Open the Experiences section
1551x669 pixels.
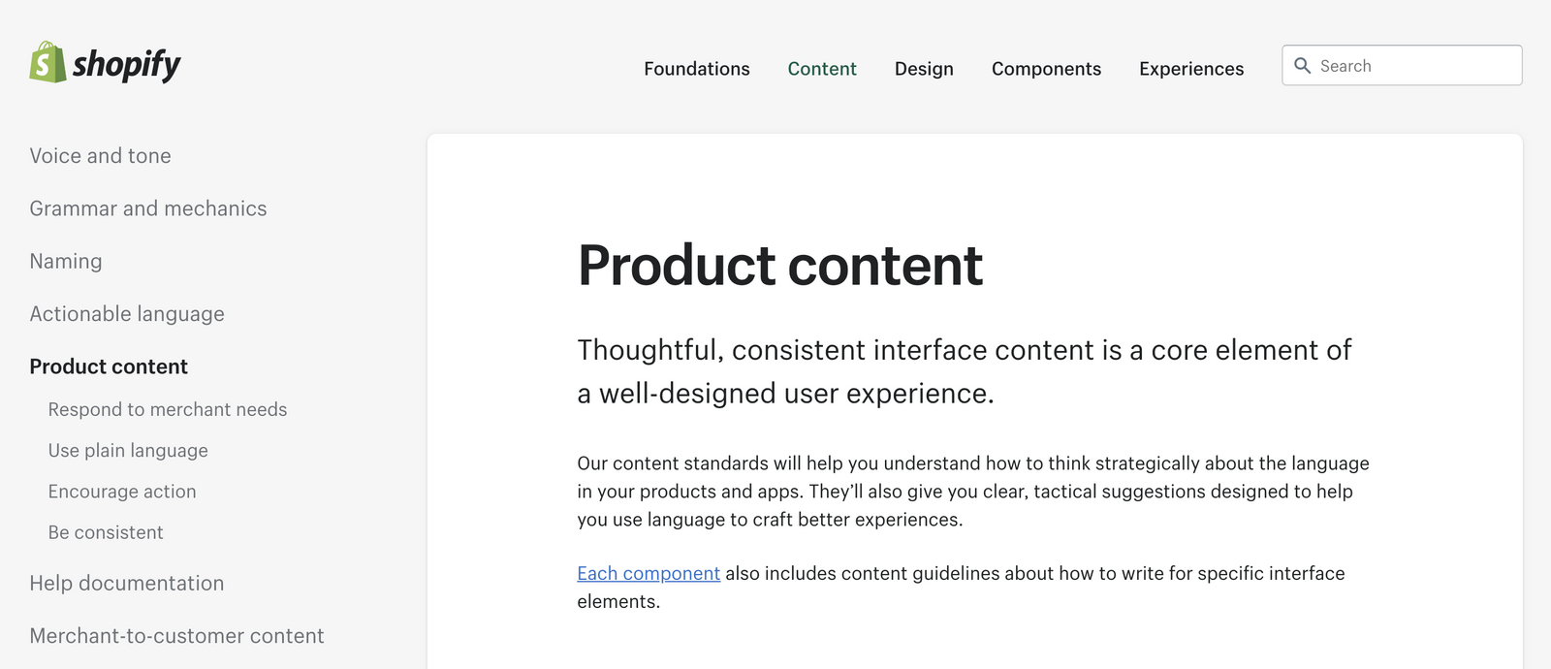pos(1191,69)
